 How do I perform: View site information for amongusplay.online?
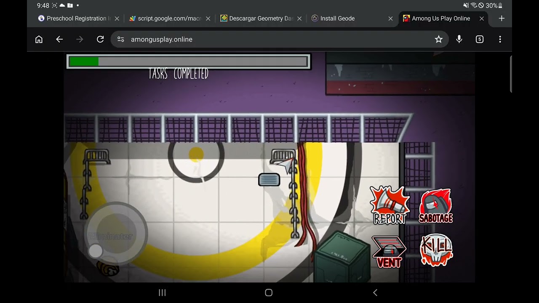tap(121, 39)
